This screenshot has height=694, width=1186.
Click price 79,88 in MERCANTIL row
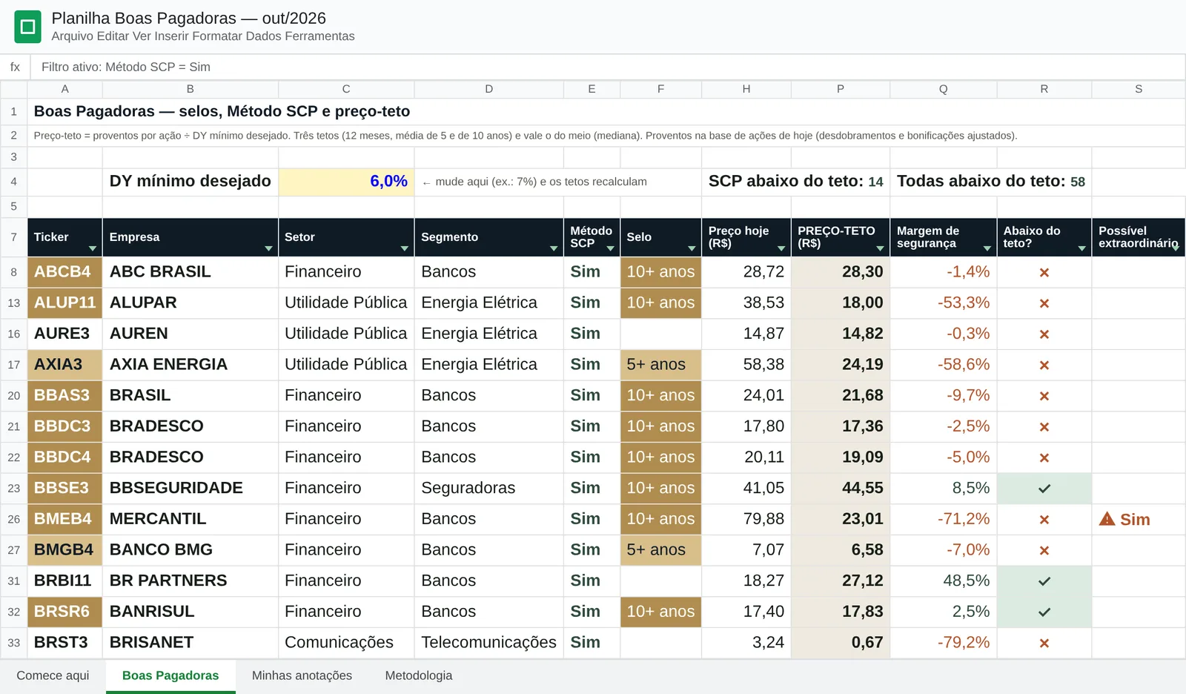763,519
